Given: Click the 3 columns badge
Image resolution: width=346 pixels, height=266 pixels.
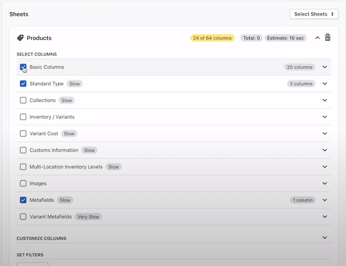Looking at the screenshot, I should 301,84.
